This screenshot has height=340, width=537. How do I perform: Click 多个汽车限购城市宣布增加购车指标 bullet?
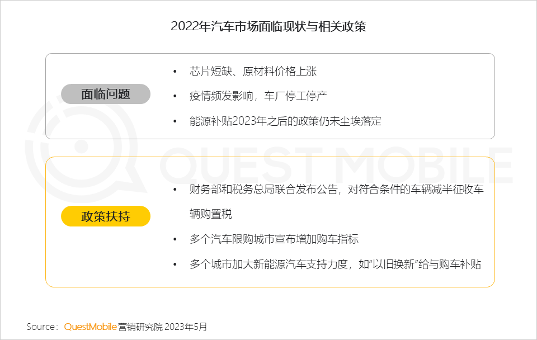[274, 239]
